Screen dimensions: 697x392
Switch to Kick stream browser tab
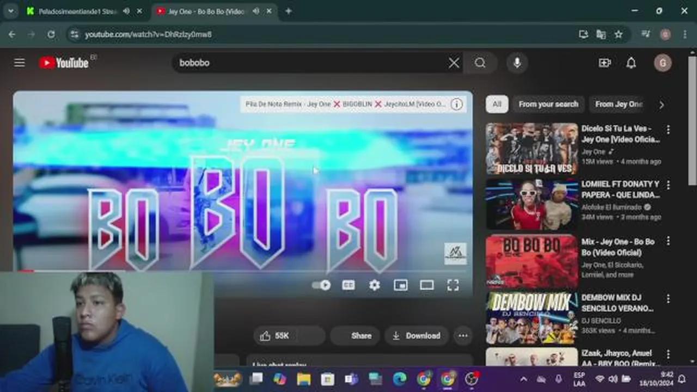pos(76,11)
